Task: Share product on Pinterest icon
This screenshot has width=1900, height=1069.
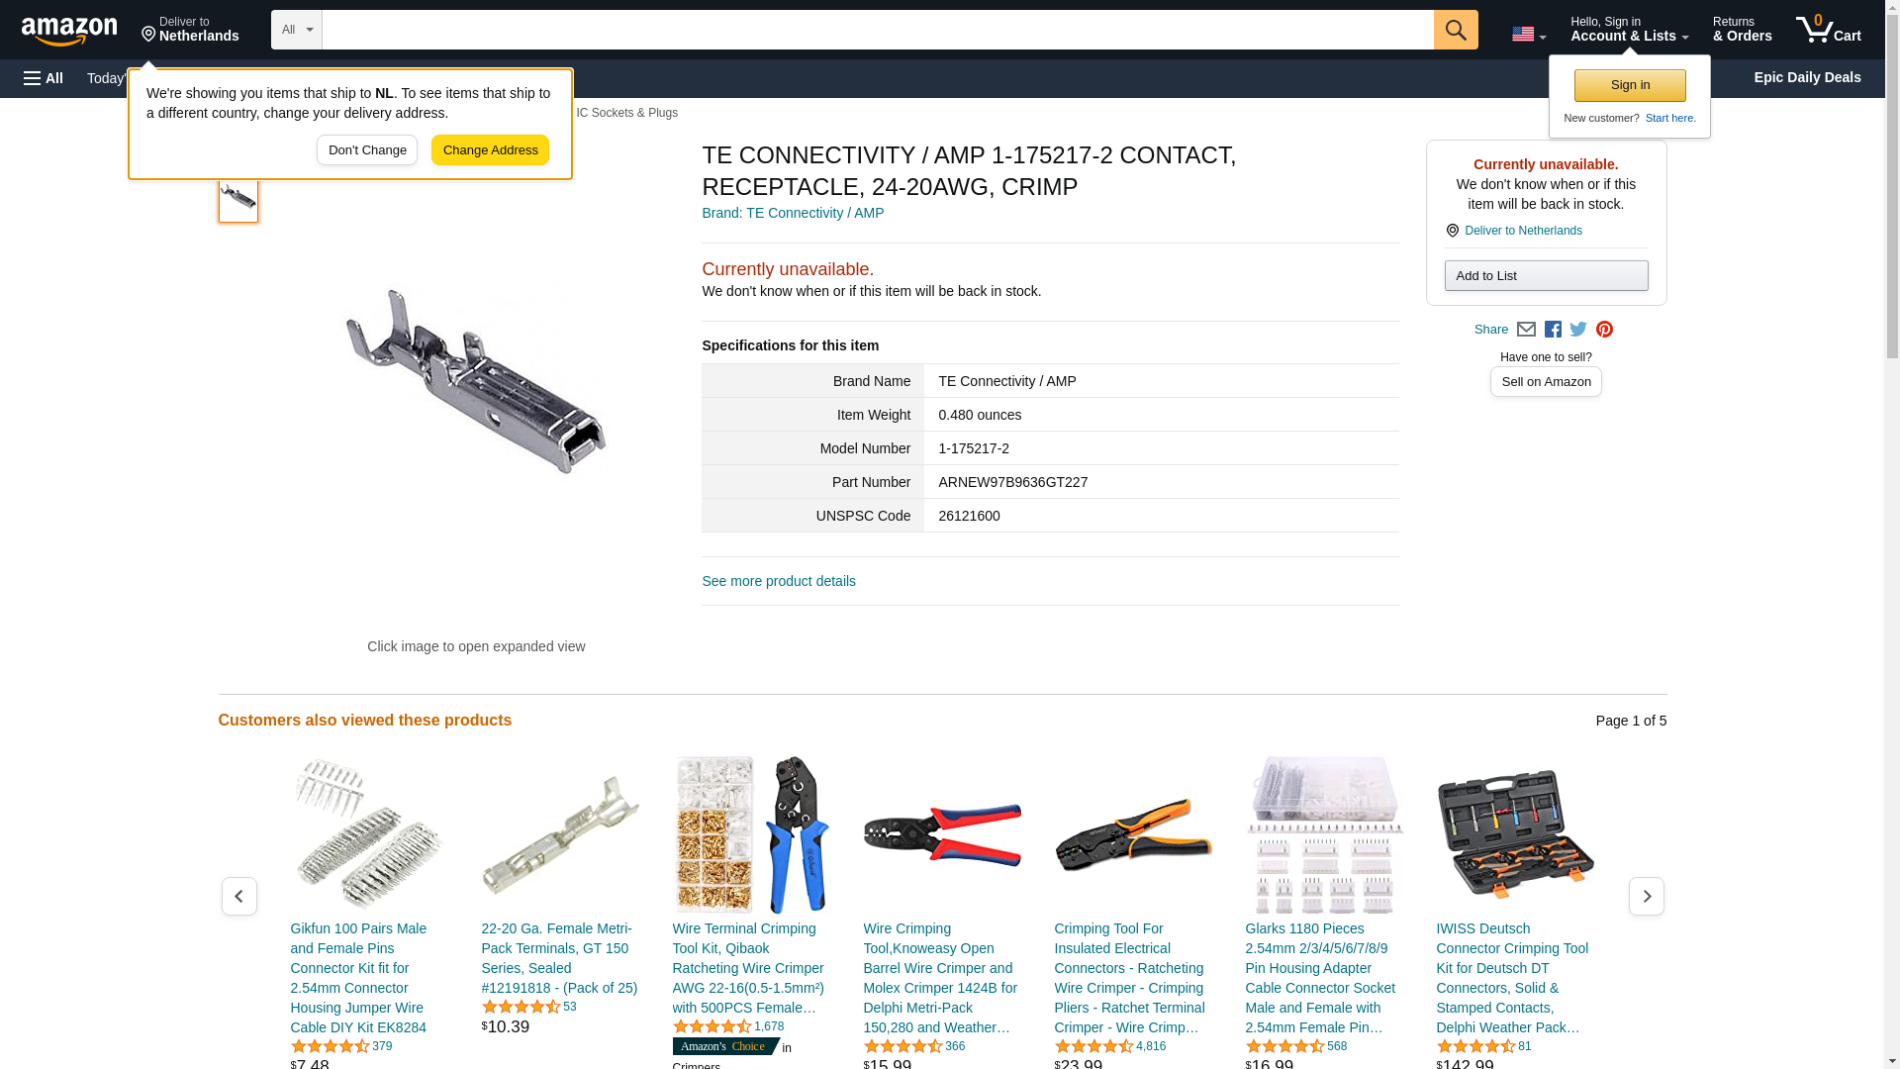Action: point(1604,330)
